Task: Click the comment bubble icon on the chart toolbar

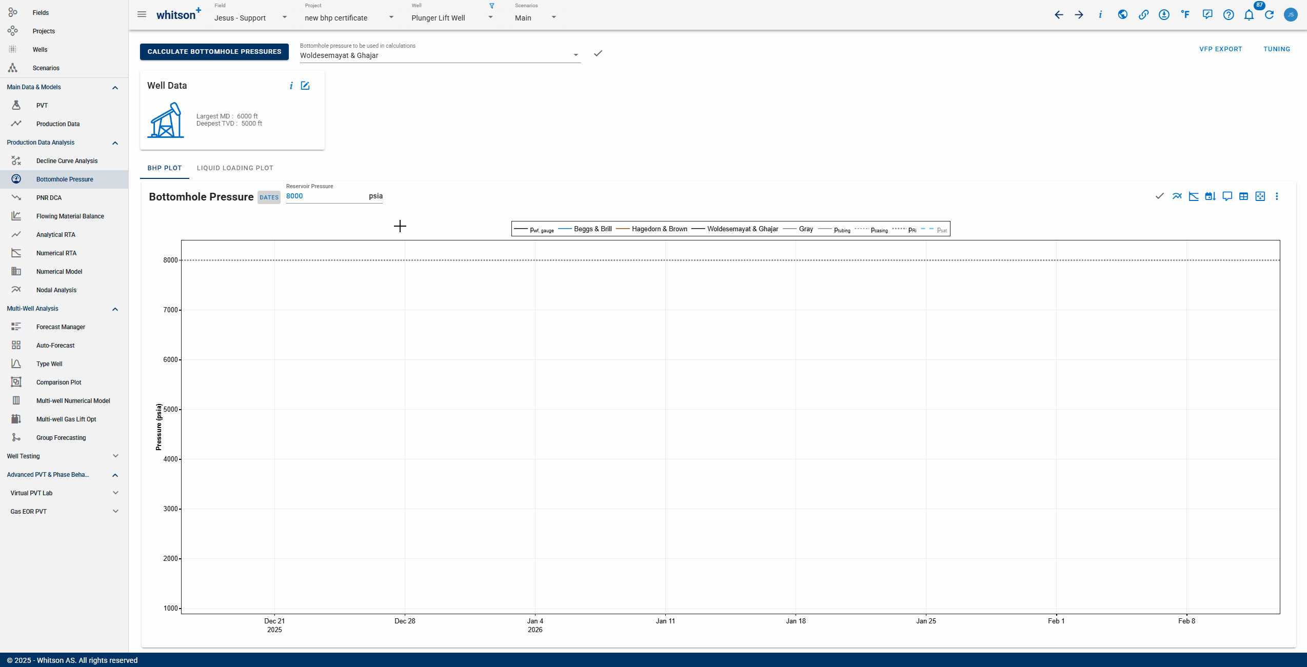Action: [1227, 196]
